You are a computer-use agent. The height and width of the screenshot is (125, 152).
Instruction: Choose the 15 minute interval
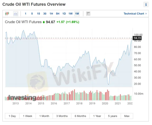point(38,13)
